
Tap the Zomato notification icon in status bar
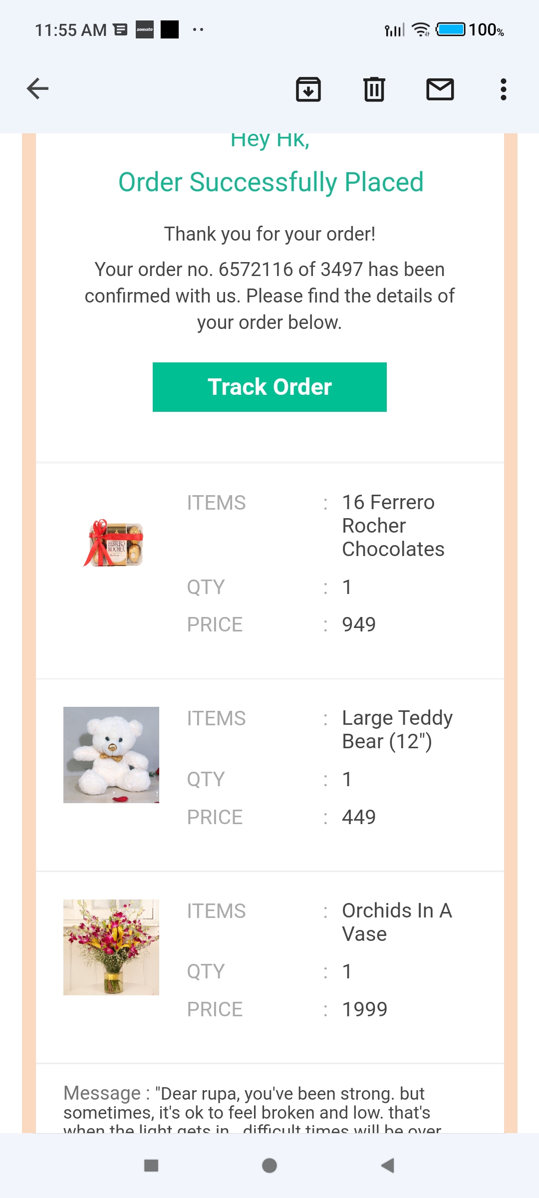click(145, 29)
